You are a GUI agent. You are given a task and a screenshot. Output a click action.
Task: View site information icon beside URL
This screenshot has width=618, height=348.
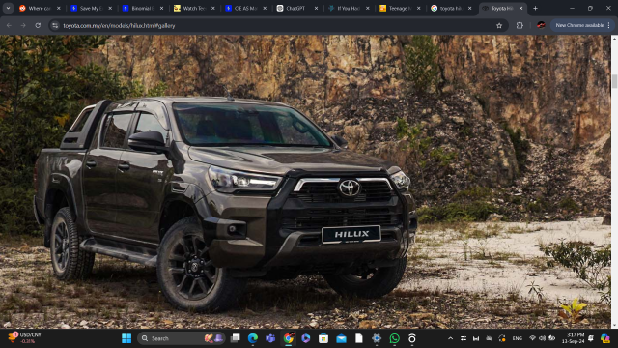(x=55, y=26)
